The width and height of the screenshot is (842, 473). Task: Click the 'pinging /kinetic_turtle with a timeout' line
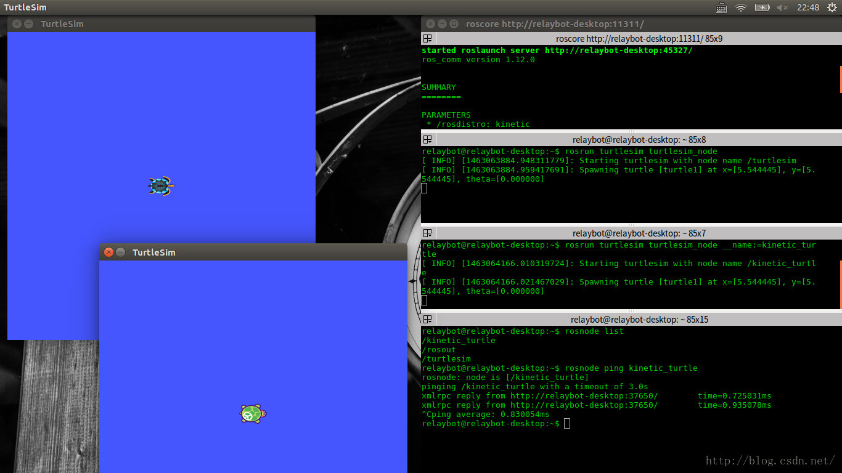click(x=535, y=386)
